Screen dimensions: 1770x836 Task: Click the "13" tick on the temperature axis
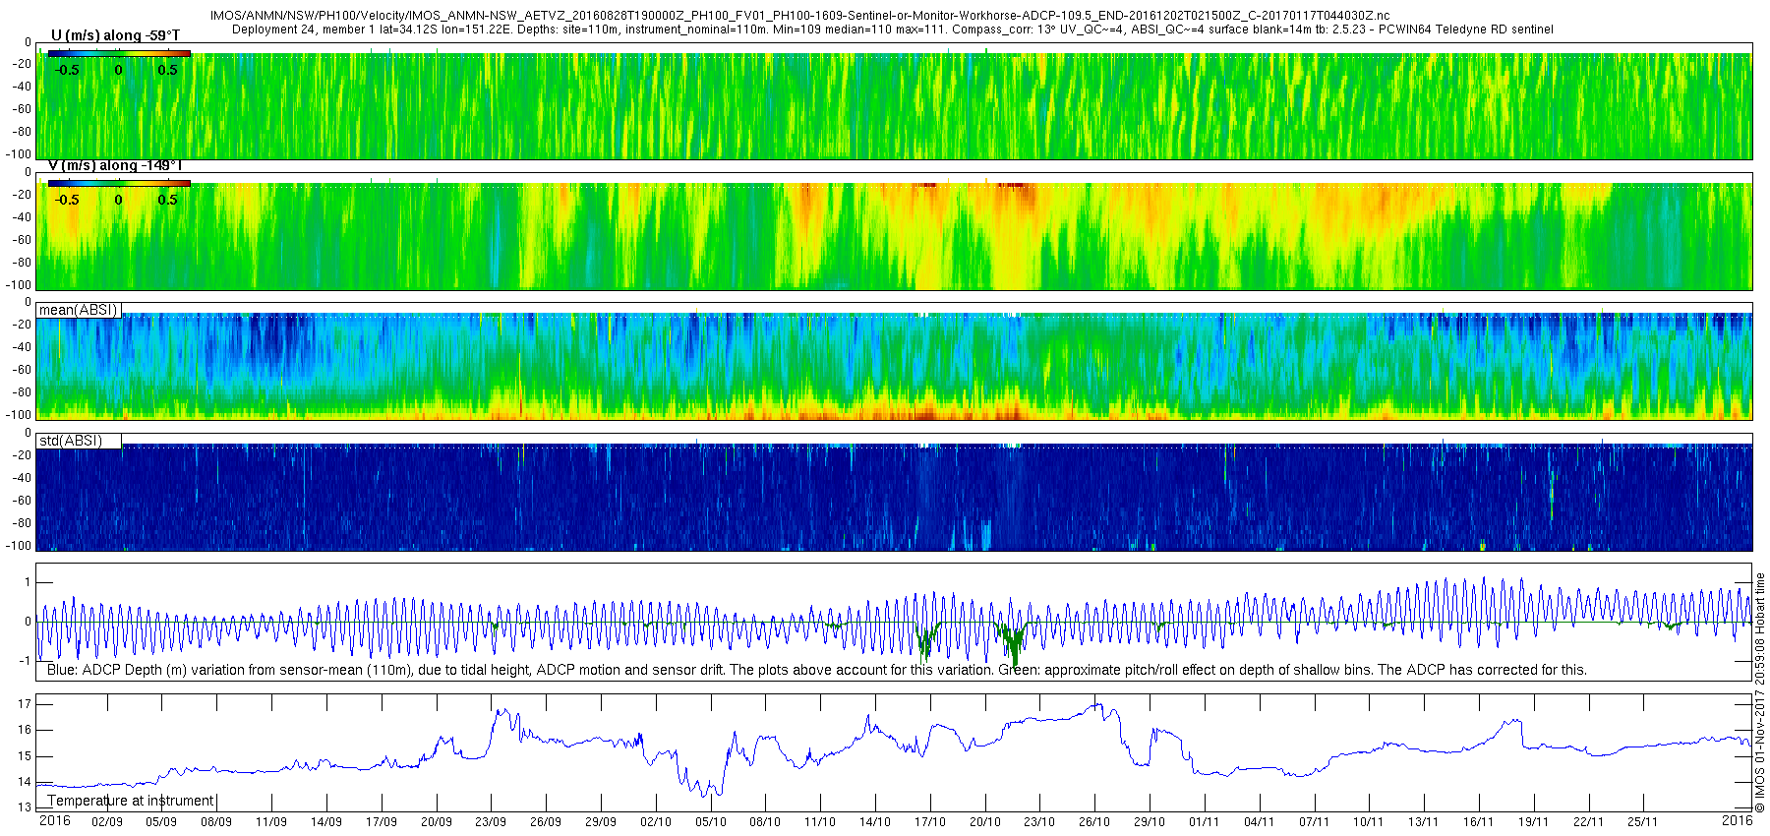click(x=25, y=807)
